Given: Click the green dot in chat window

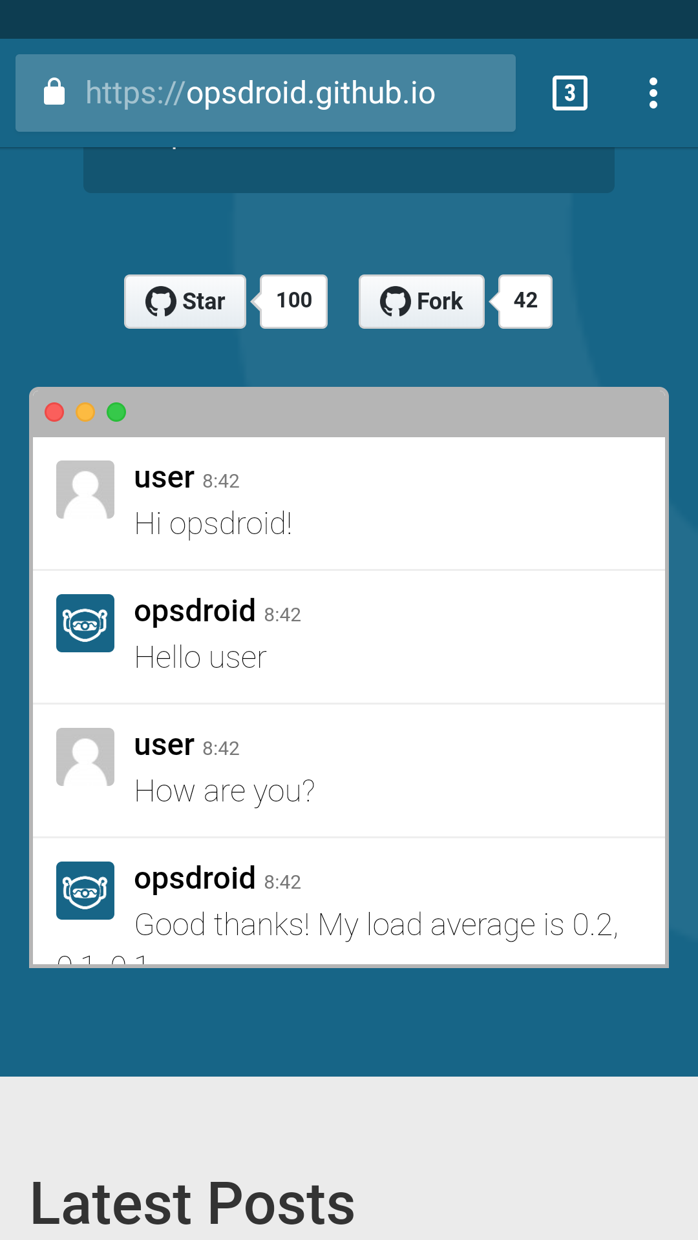Looking at the screenshot, I should 116,412.
